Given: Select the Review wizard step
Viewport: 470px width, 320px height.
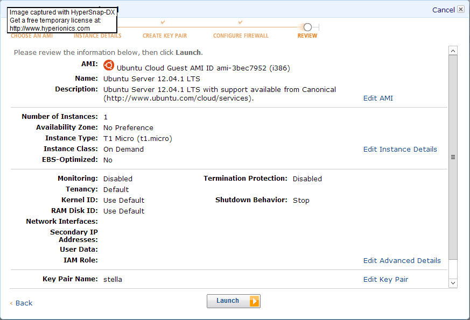Looking at the screenshot, I should [307, 35].
